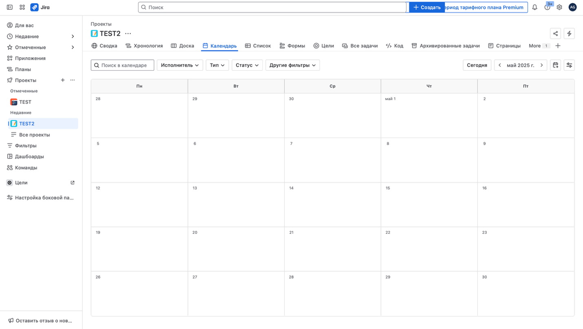Open the app switcher grid icon

pyautogui.click(x=22, y=7)
